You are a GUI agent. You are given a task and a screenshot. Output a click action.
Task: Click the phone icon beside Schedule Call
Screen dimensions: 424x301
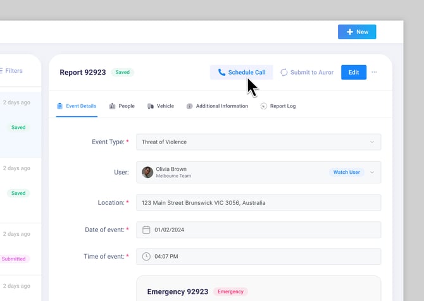point(221,73)
